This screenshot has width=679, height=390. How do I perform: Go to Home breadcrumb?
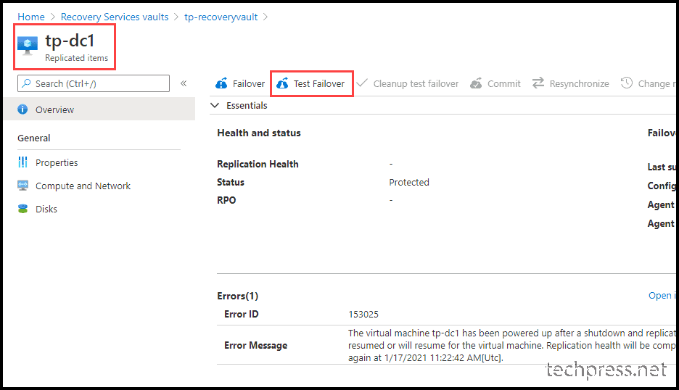click(x=30, y=17)
